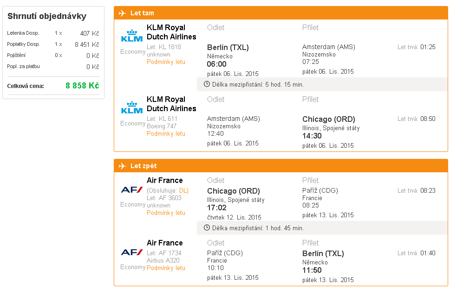
Task: Click the Berlín (TXL) departure at 06:00
Action: (228, 47)
